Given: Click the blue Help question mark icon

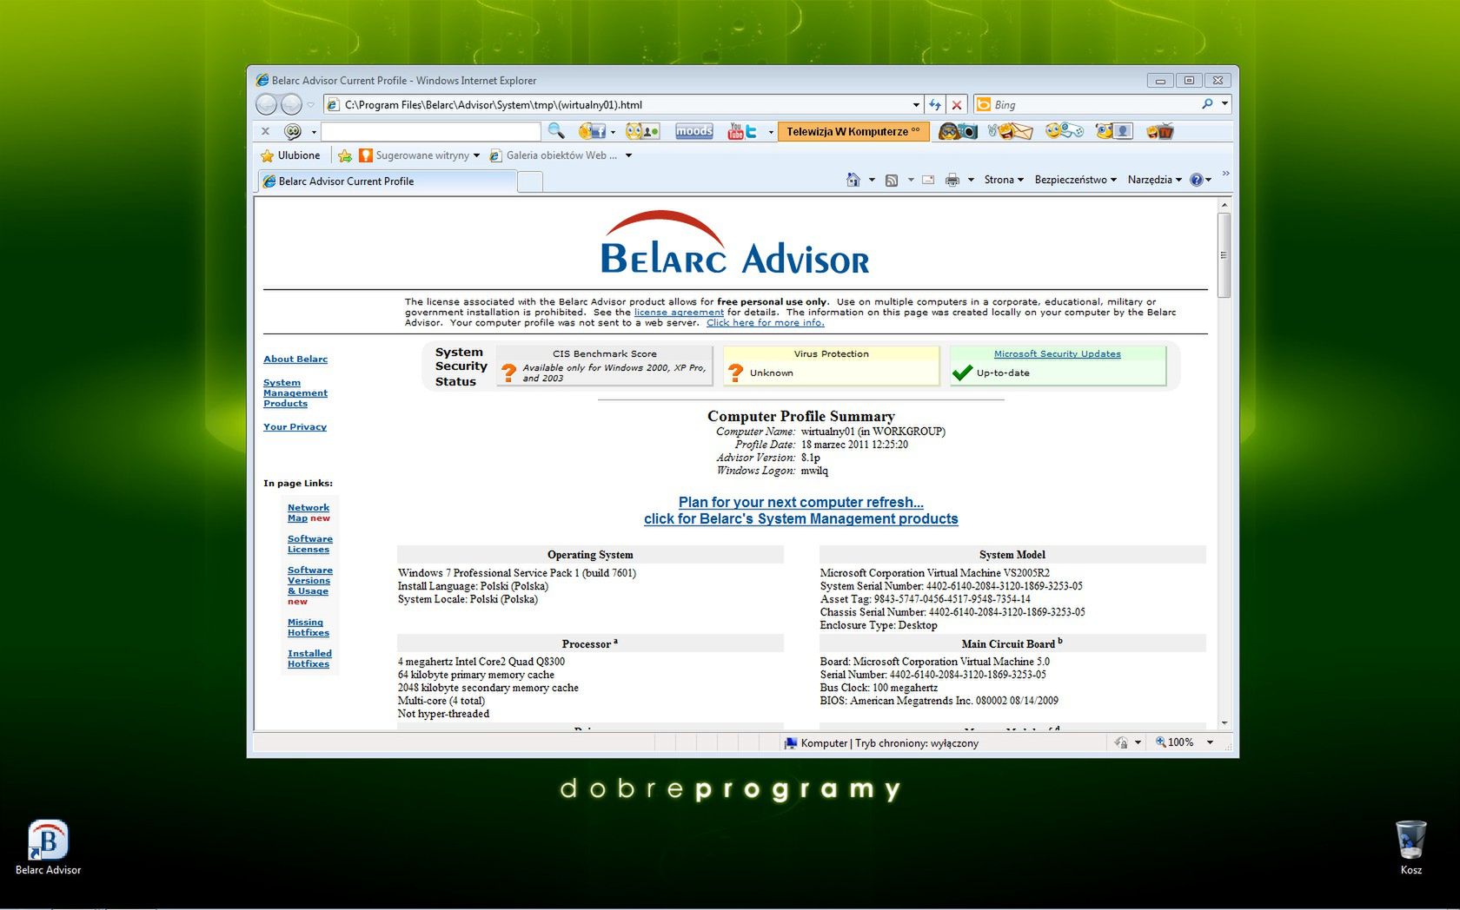Looking at the screenshot, I should coord(1198,180).
